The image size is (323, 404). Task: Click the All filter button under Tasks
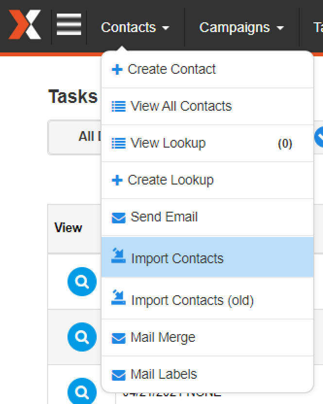[75, 137]
